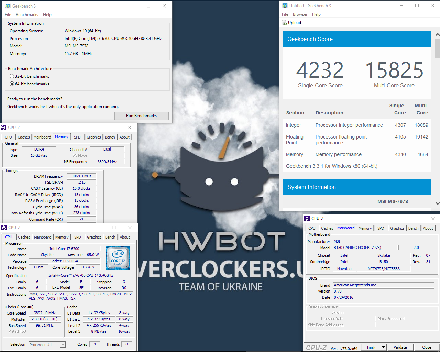Select Memory tab in CPU-Z Mainboard window
The image size is (440, 352).
point(365,228)
